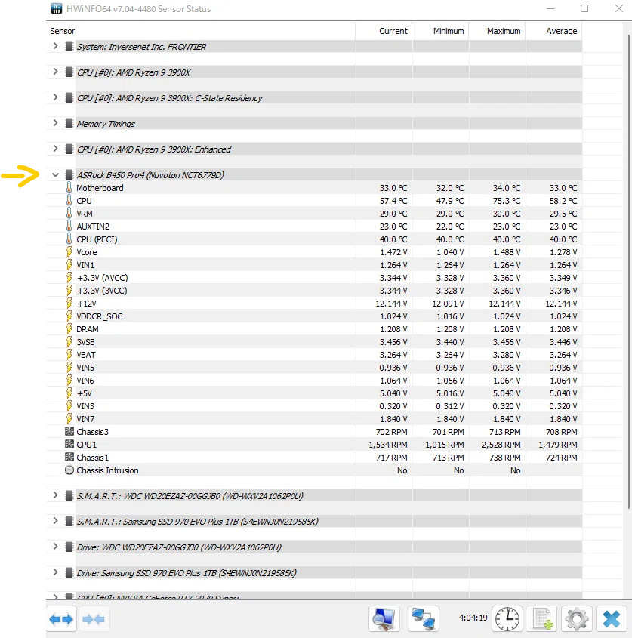Select the VIN1 sensor row label
Viewport: 632px width, 638px height.
(x=85, y=265)
